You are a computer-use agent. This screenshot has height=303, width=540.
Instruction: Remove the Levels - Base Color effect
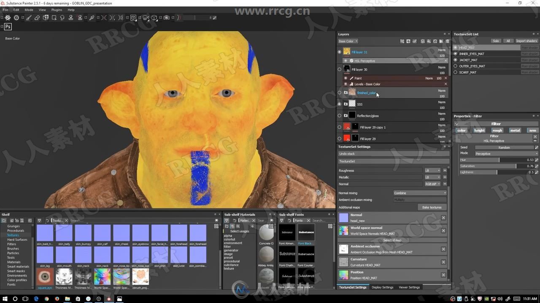point(445,84)
